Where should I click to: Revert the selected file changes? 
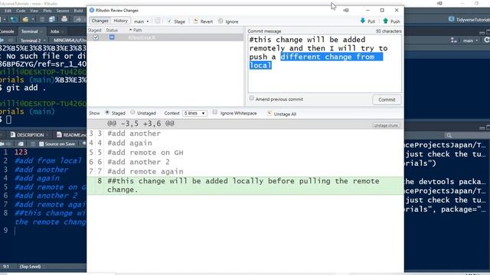pos(203,21)
